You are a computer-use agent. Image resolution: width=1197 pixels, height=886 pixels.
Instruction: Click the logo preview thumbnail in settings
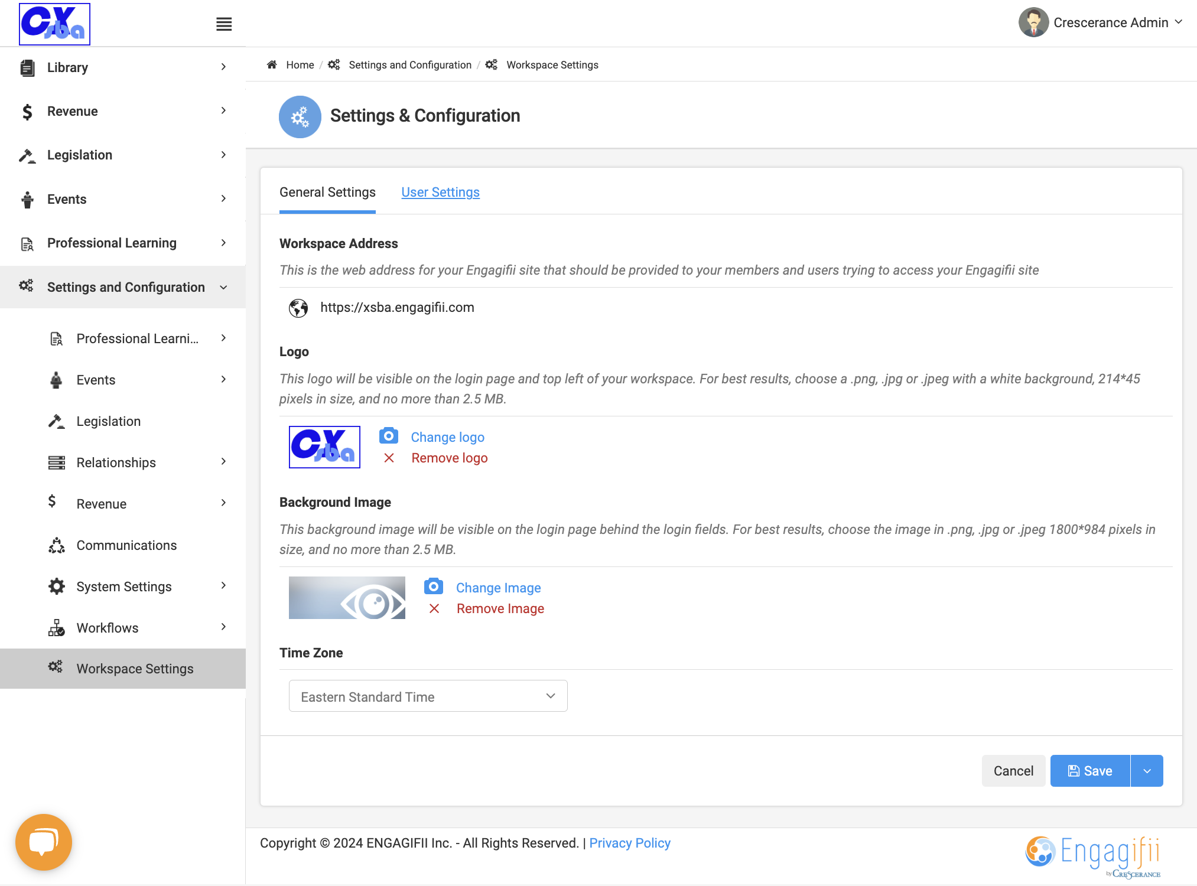(x=324, y=447)
